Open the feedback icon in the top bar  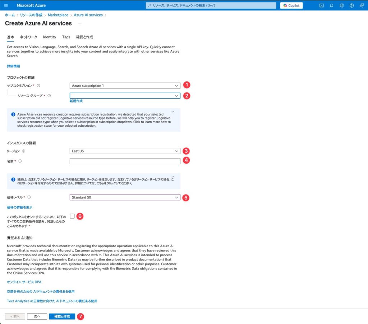pos(362,5)
